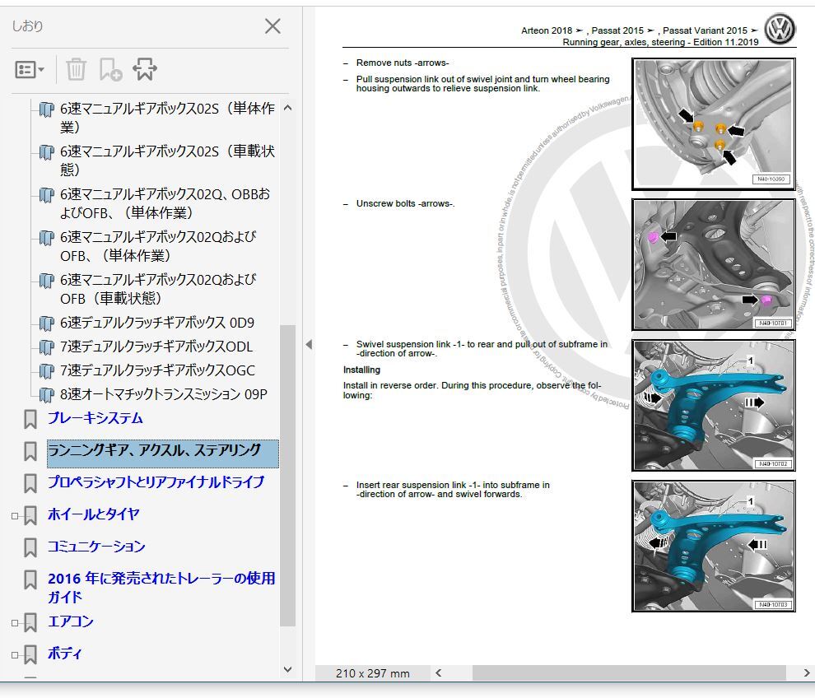Screen dimensions: 815x698
Task: Go to 2016年に発売されたトレーラーの使用ガイド bookmark
Action: pos(161,588)
